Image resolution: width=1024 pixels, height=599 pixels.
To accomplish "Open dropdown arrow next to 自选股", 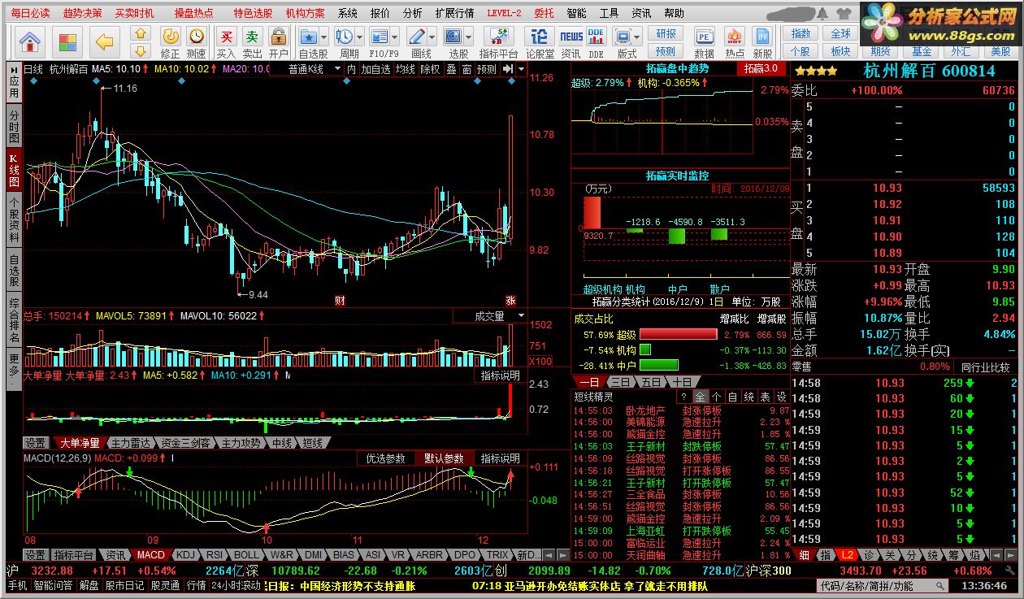I will click(325, 37).
